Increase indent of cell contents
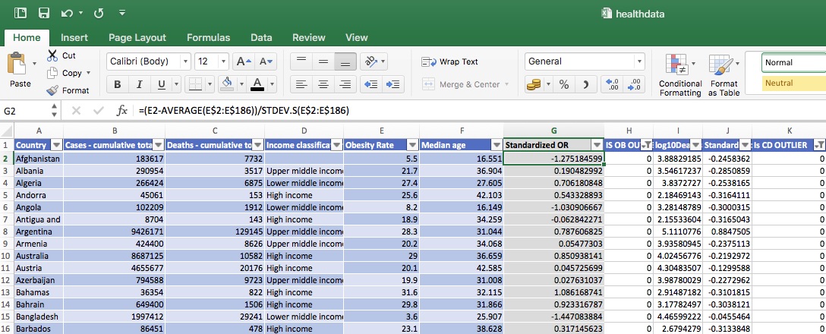This screenshot has width=826, height=334. tap(393, 84)
